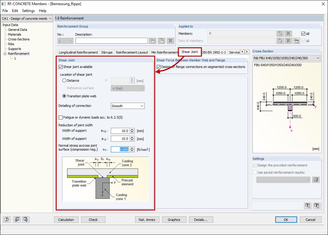The image size is (328, 235).
Task: Open the Nat. Annex dialog
Action: point(147,219)
